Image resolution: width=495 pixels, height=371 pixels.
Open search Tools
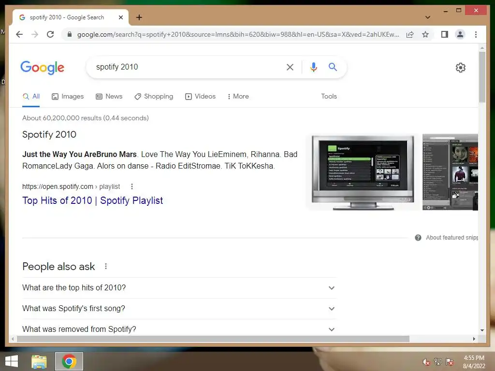[x=329, y=96]
